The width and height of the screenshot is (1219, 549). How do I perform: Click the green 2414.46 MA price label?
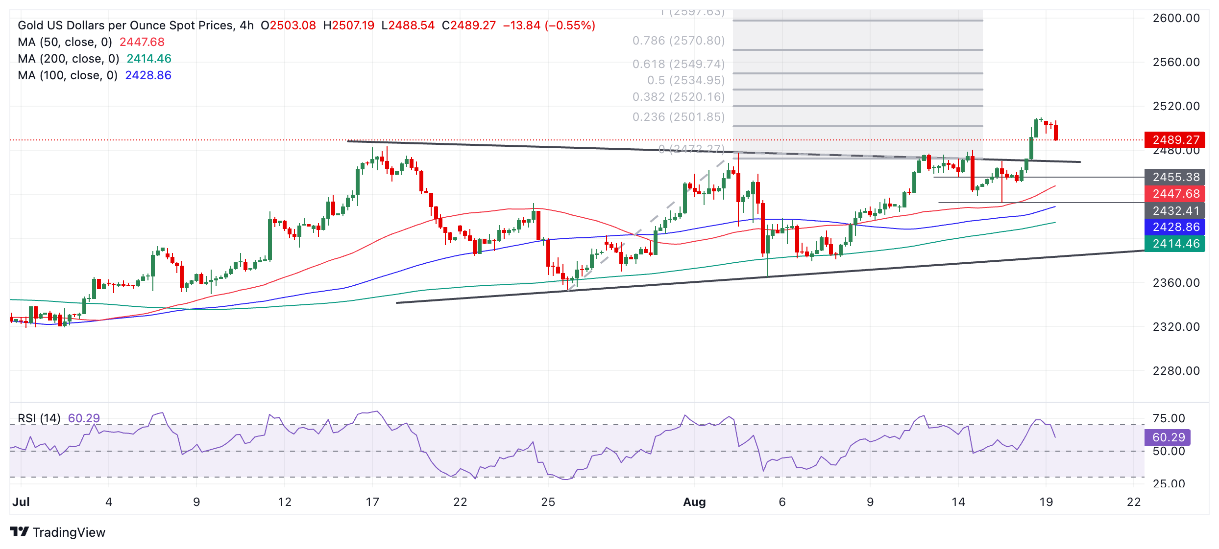(1174, 244)
